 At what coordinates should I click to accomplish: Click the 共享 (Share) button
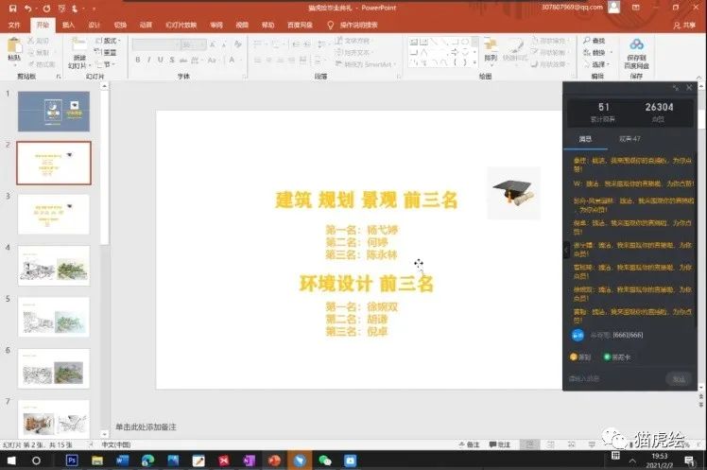pyautogui.click(x=684, y=26)
